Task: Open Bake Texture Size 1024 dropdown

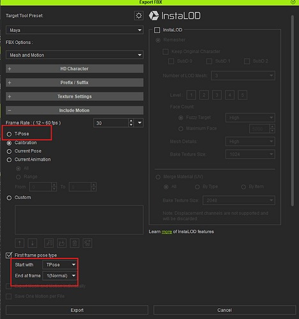Action: click(x=250, y=154)
